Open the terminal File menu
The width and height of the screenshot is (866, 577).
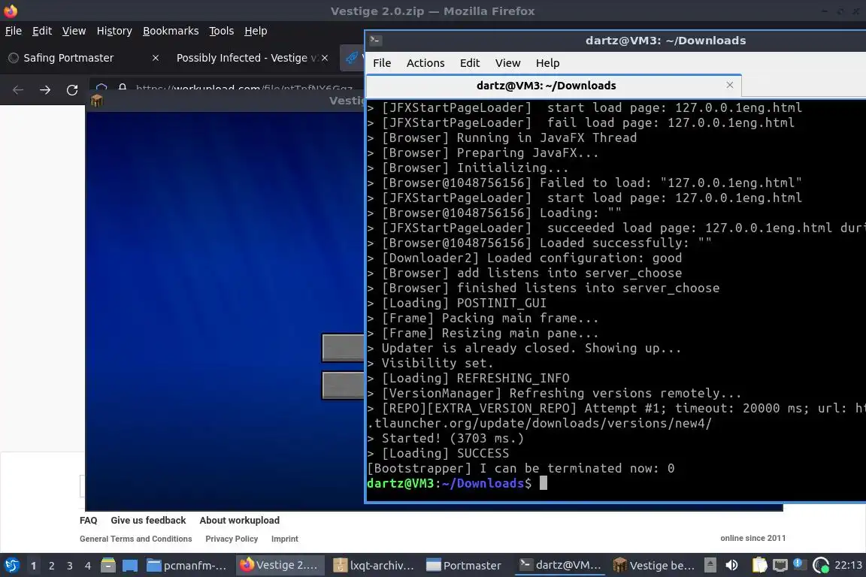tap(382, 63)
